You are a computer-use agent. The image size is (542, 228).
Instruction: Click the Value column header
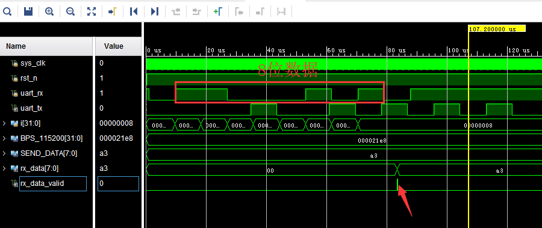118,46
